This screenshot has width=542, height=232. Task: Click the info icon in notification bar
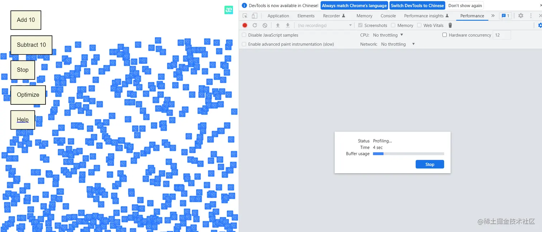(244, 6)
